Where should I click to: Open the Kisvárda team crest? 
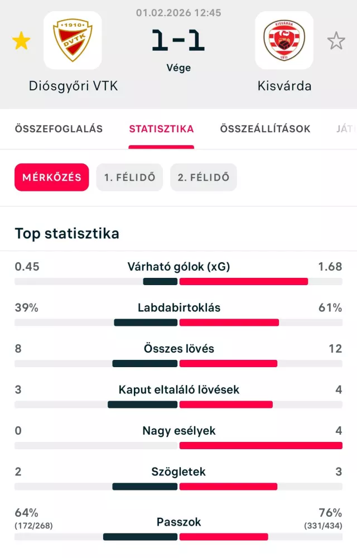pos(284,40)
